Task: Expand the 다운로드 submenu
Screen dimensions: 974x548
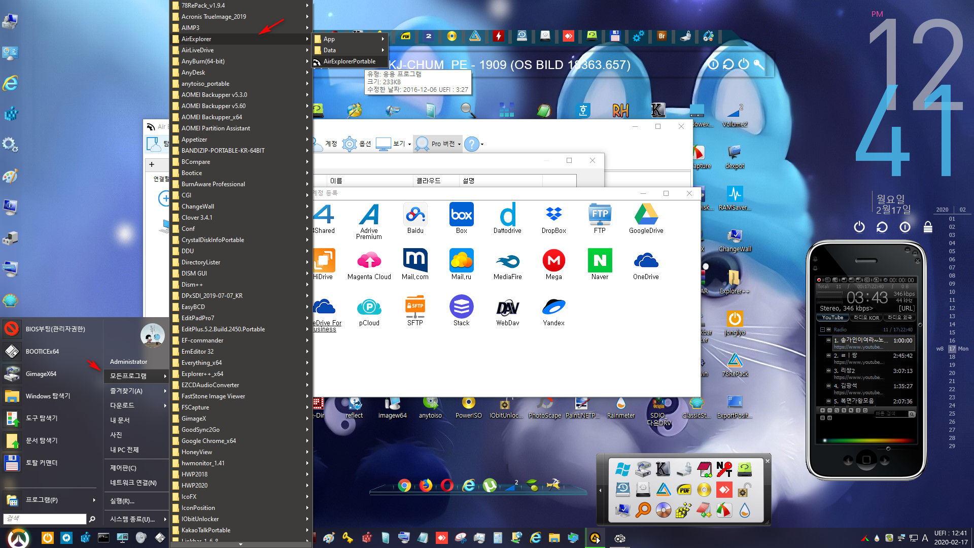Action: pyautogui.click(x=136, y=405)
